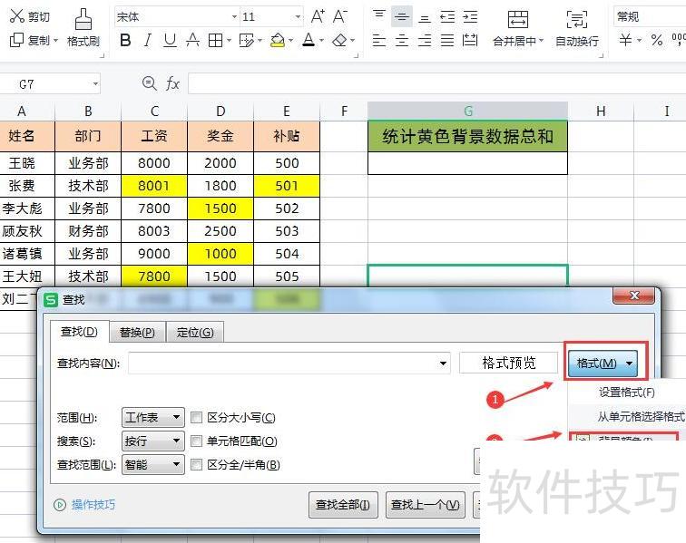Open the 复制 dropdown arrow
Image resolution: width=686 pixels, height=543 pixels.
[55, 40]
